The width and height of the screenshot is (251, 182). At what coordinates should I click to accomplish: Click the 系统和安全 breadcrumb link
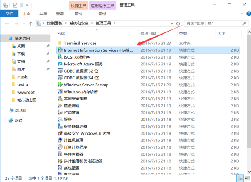(x=79, y=23)
